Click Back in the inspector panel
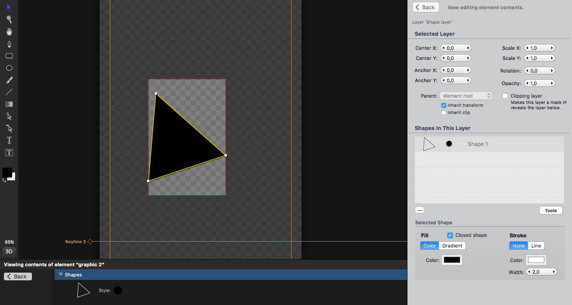The image size is (572, 305). click(426, 7)
